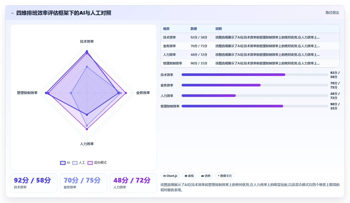Click the 路径雷达 label in the header
The height and width of the screenshot is (203, 350).
pyautogui.click(x=332, y=13)
